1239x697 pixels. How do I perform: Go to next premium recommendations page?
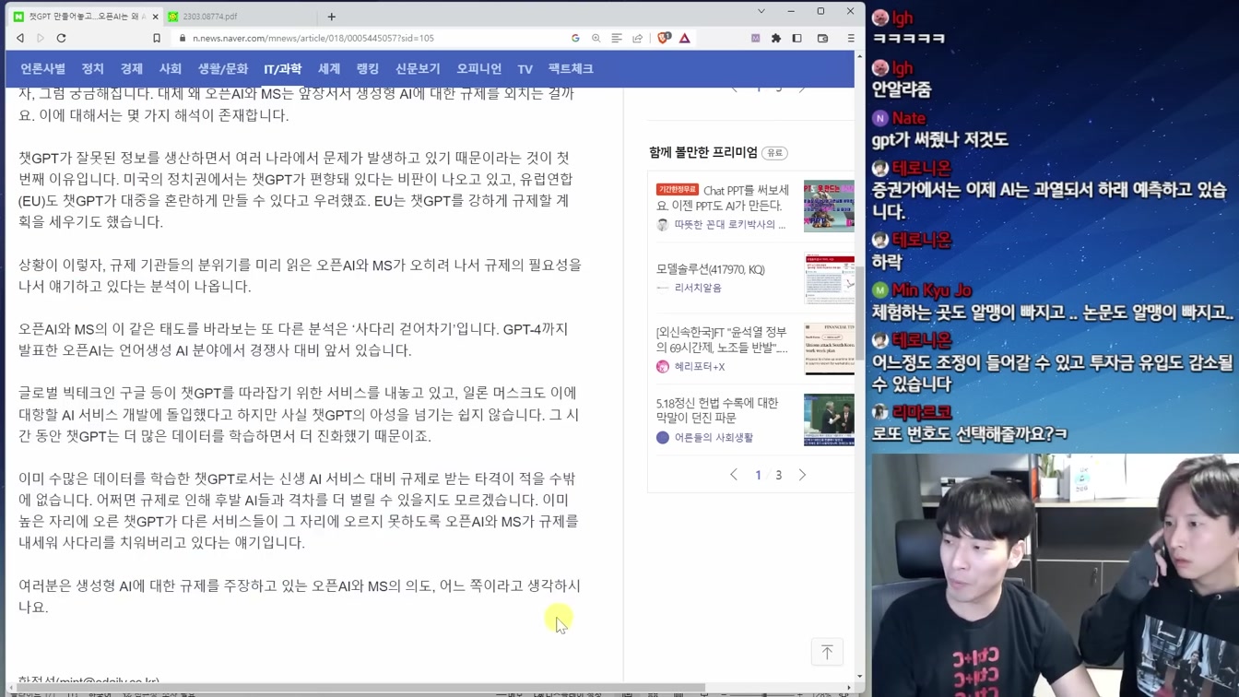(802, 475)
